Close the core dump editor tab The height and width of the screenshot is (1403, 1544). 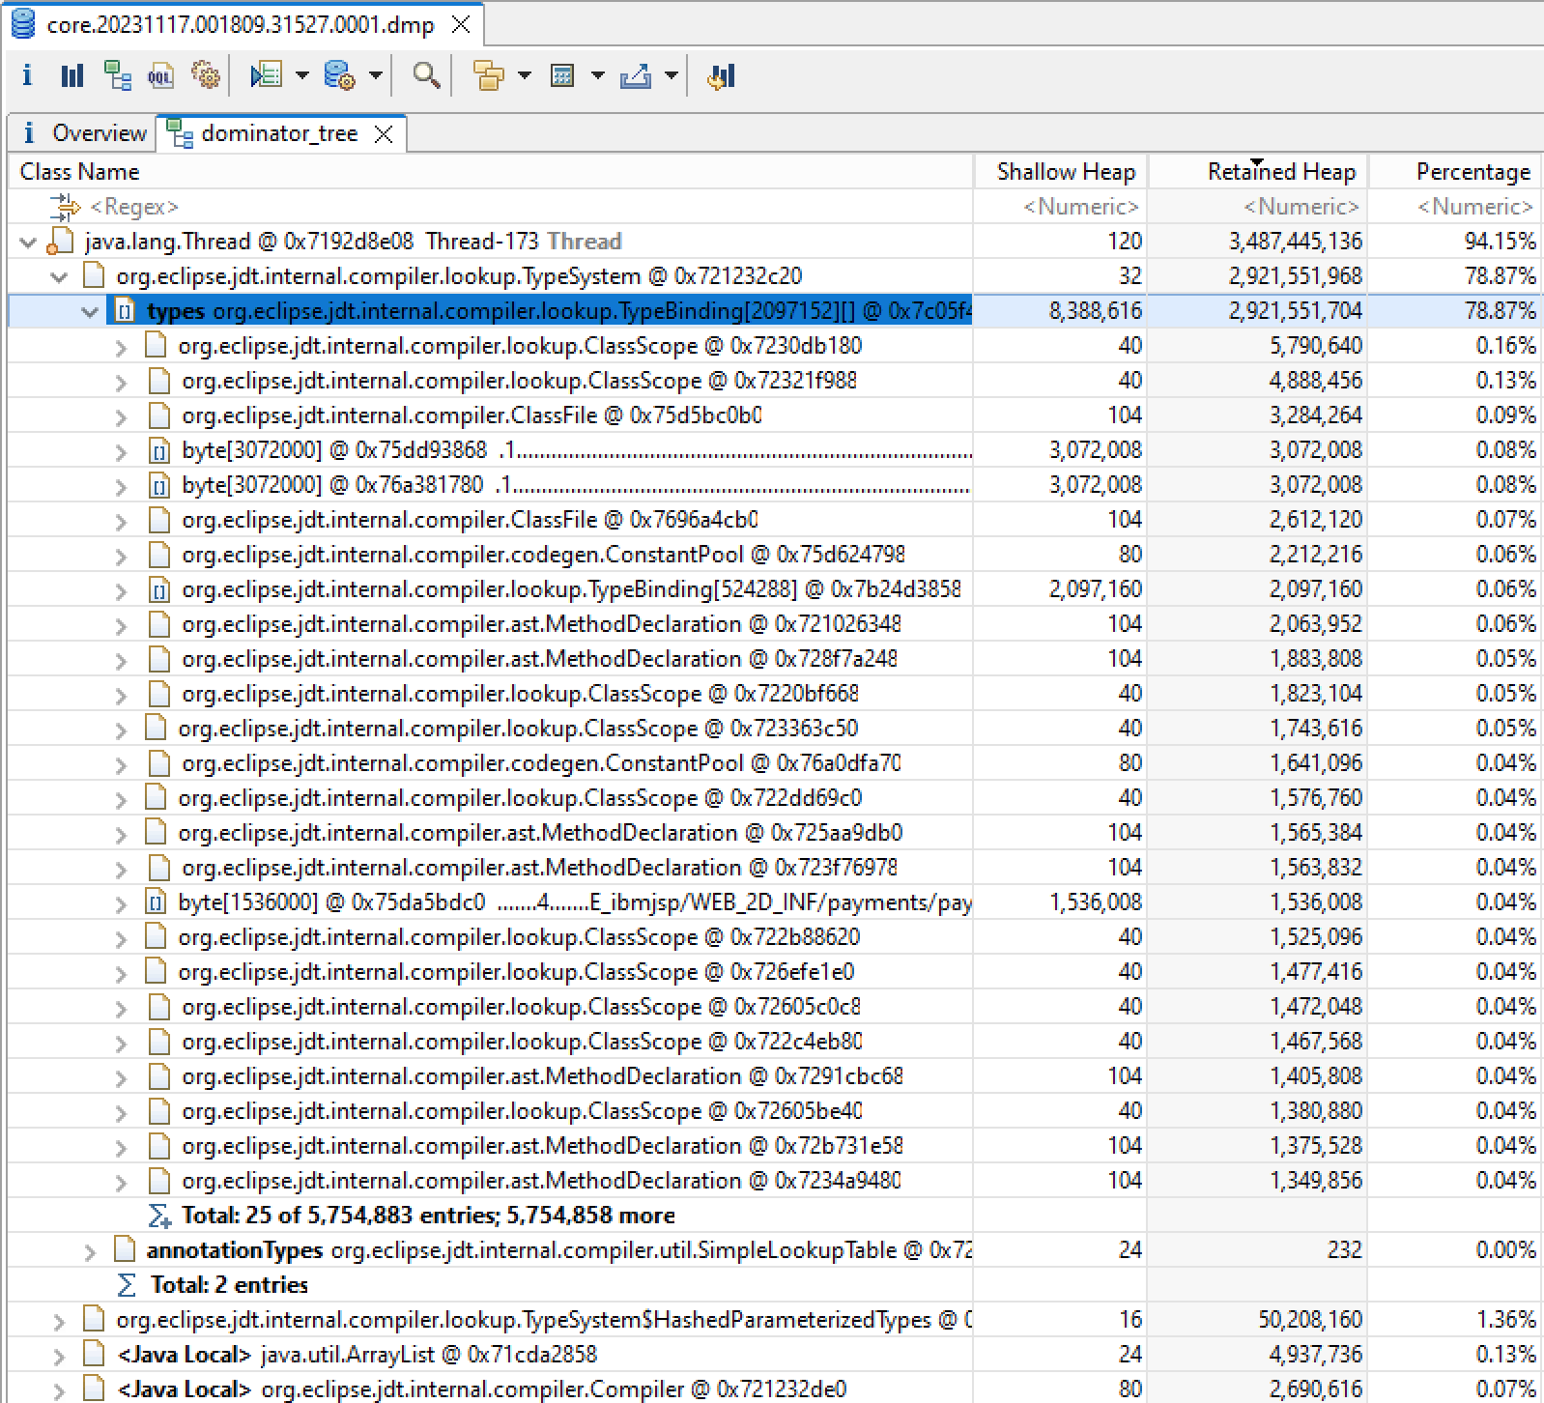(x=462, y=24)
